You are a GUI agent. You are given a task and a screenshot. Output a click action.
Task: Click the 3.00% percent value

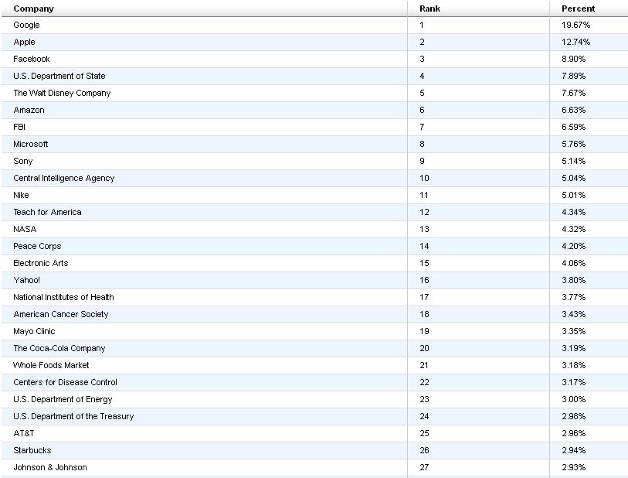click(573, 399)
